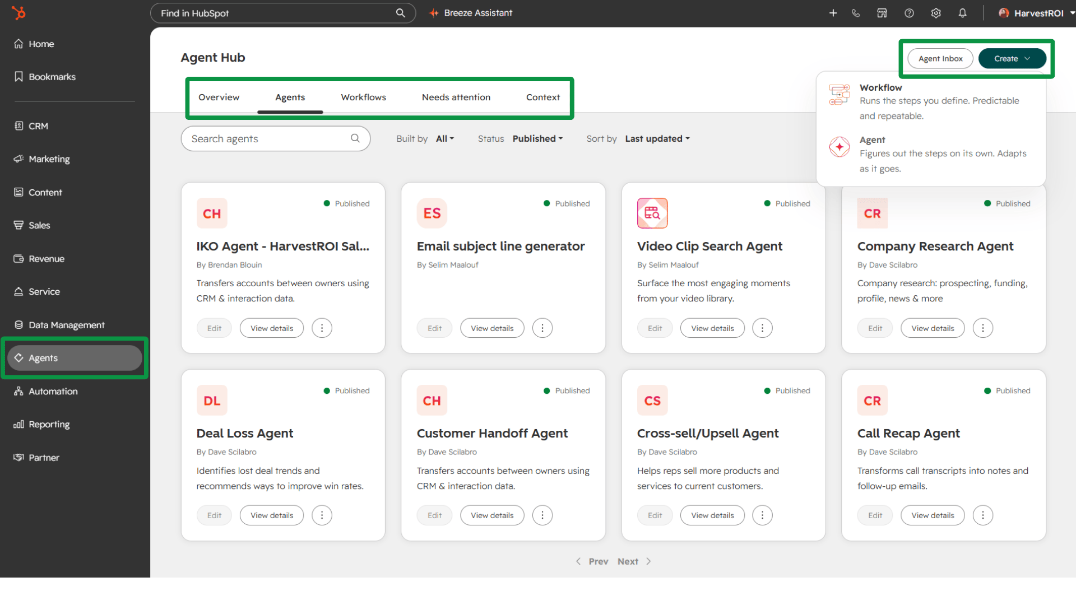The width and height of the screenshot is (1076, 605).
Task: Open the notifications bell
Action: 962,13
